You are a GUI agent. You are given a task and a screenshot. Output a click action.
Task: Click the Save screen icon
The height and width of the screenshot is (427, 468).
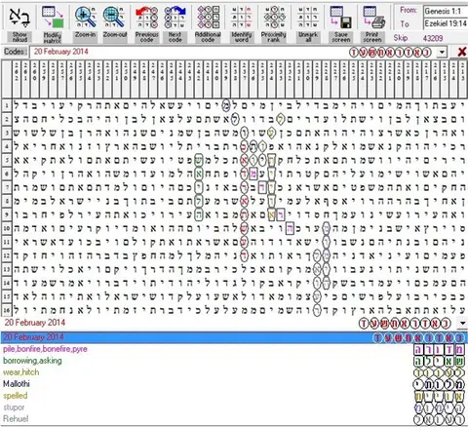pos(341,18)
